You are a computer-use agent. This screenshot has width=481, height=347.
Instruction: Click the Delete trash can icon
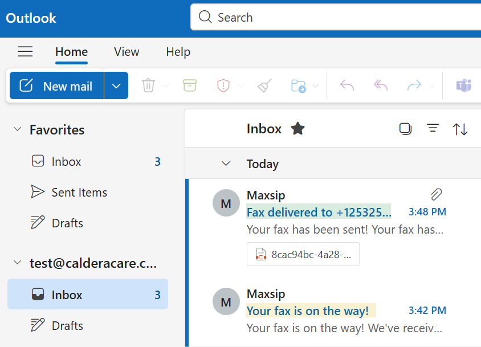pos(149,85)
